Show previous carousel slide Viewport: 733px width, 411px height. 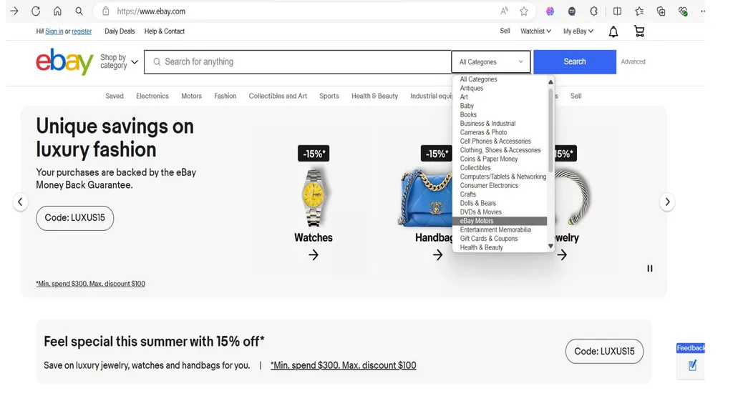coord(20,202)
